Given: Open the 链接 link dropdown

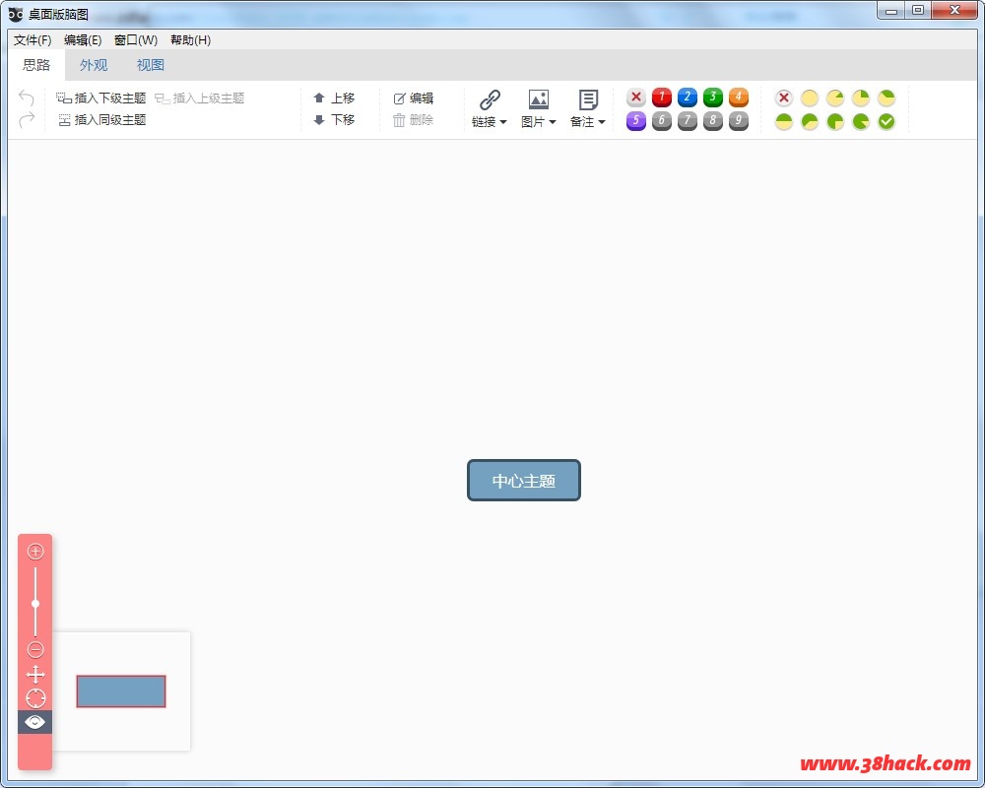Looking at the screenshot, I should click(x=490, y=108).
